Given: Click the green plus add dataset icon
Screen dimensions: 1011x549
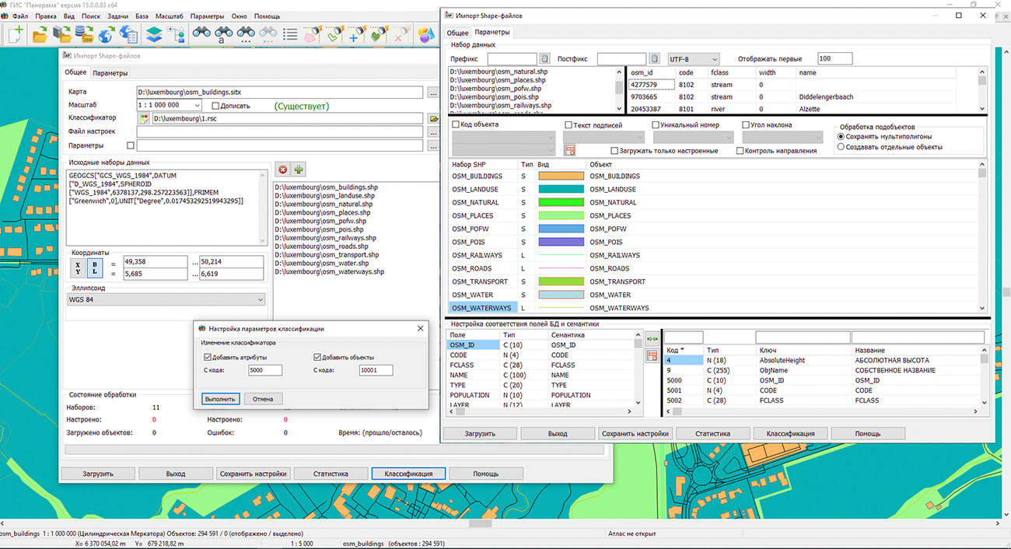Looking at the screenshot, I should click(299, 169).
